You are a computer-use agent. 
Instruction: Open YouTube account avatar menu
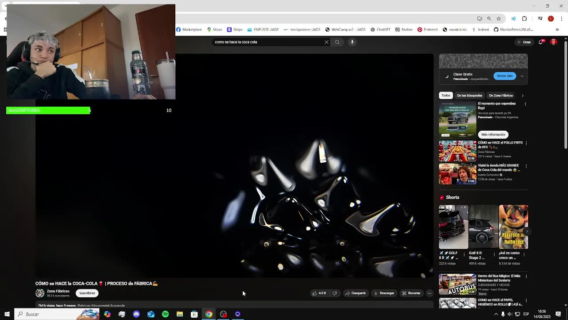[x=553, y=42]
